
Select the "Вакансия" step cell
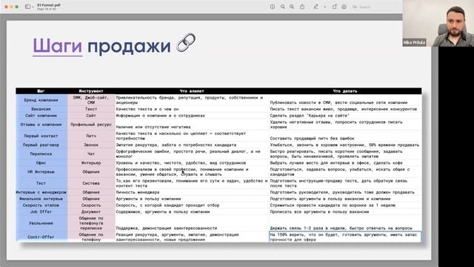(x=41, y=109)
